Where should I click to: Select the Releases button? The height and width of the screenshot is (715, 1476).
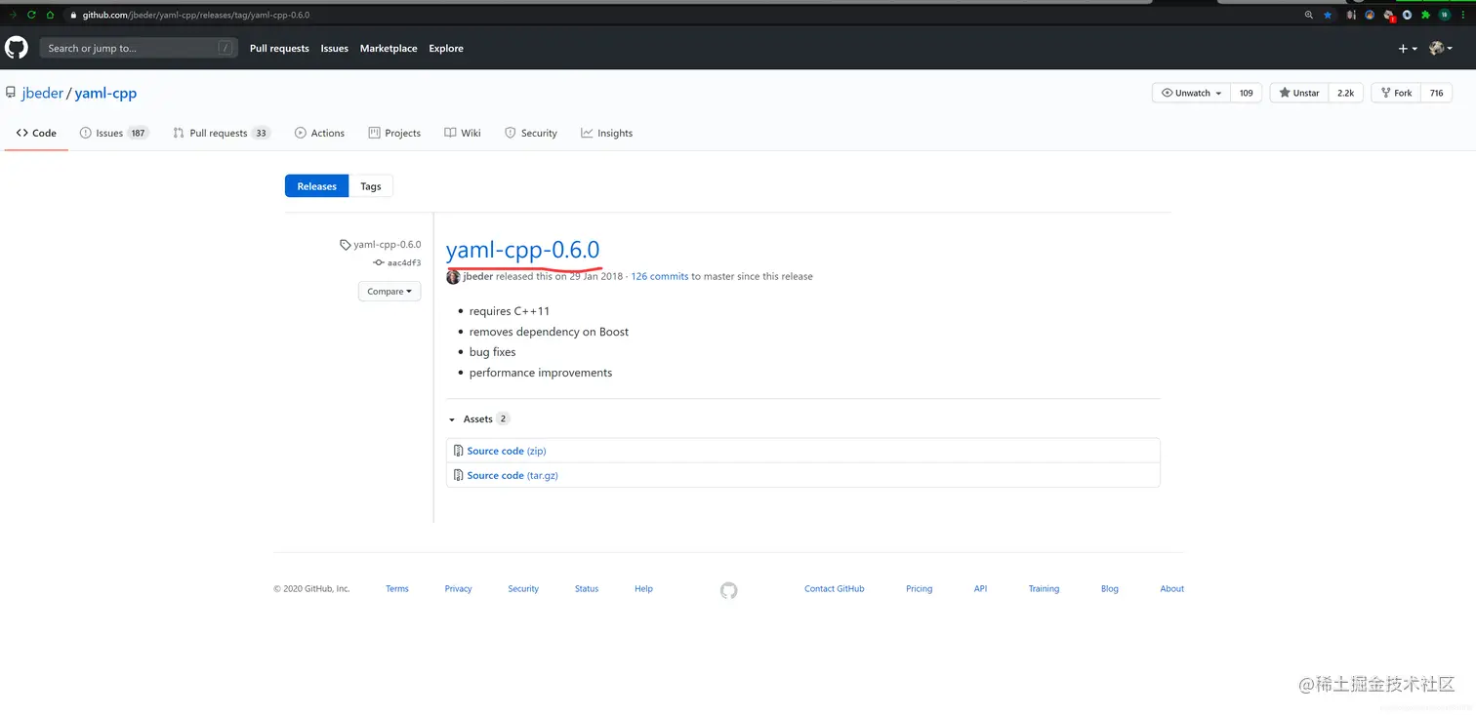click(316, 186)
